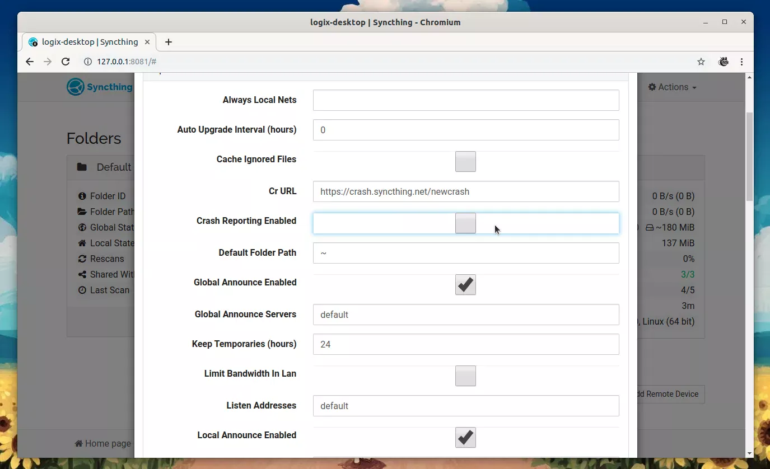
Task: Enable the Cache Ignored Files checkbox
Action: (465, 161)
